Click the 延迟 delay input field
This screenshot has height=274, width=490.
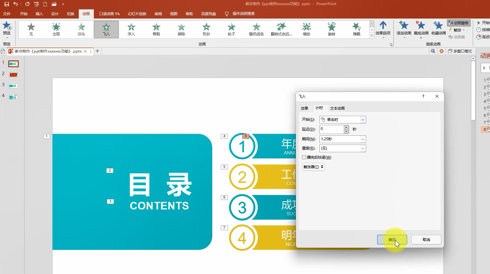[332, 129]
